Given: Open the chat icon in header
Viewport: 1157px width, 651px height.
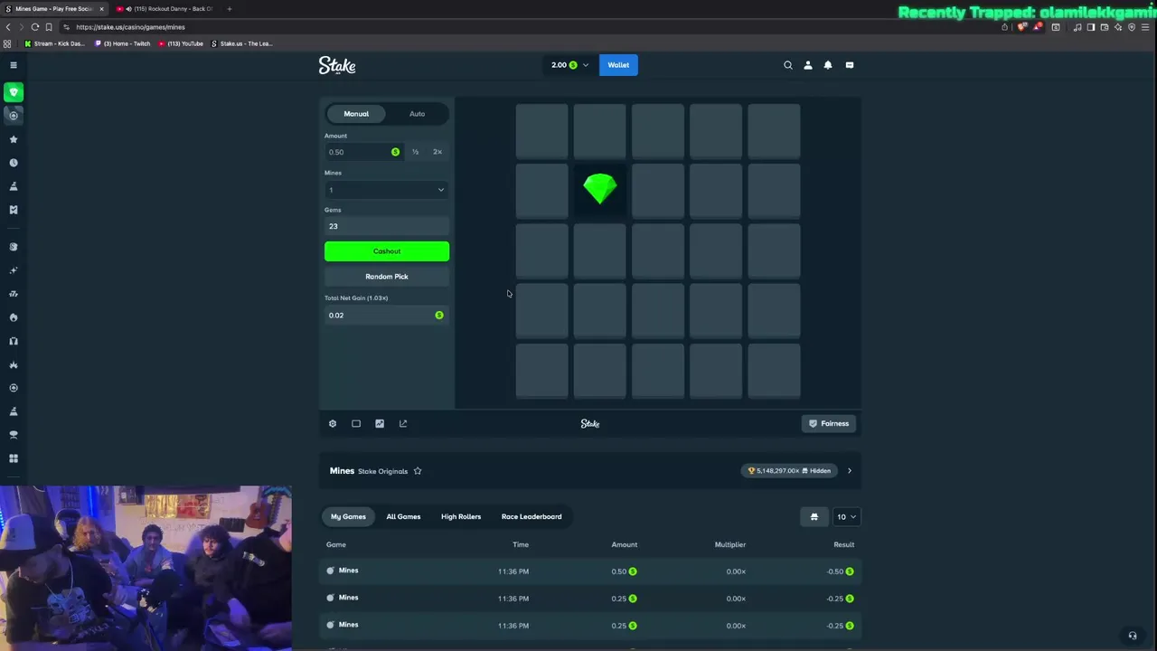Looking at the screenshot, I should point(850,65).
